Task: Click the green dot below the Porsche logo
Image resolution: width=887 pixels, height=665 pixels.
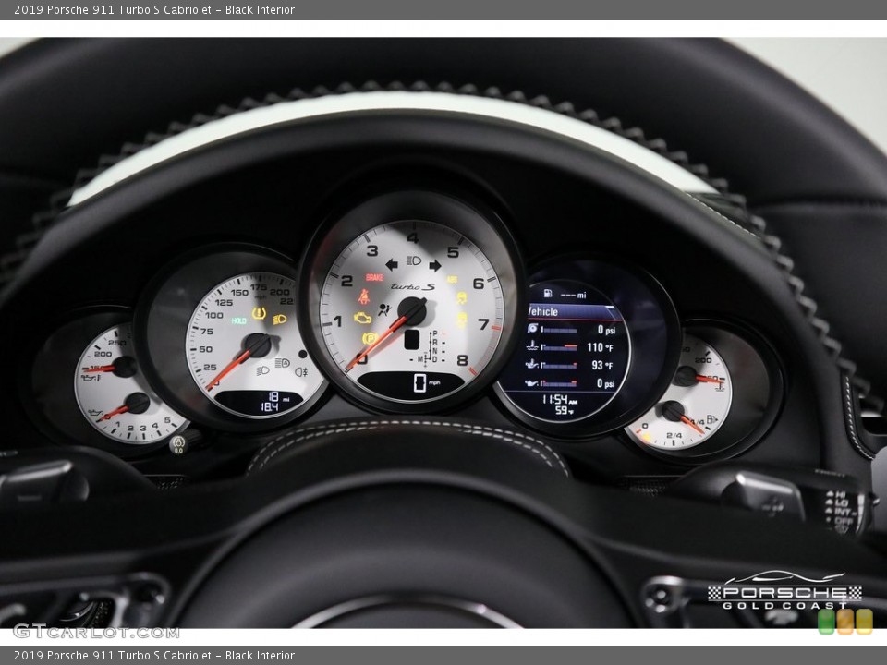Action: coord(826,622)
